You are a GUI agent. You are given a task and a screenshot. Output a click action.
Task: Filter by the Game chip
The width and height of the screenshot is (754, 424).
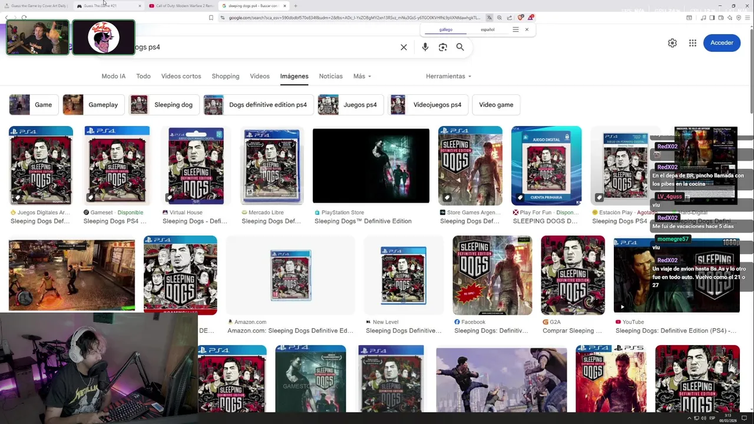pos(33,105)
